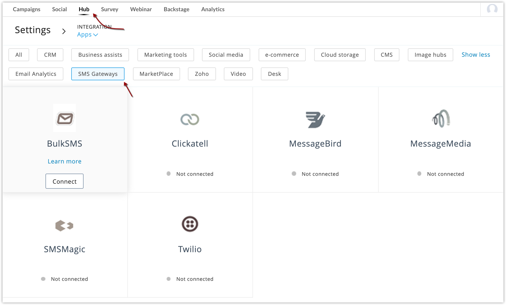Select the MessageBird card title

point(315,144)
